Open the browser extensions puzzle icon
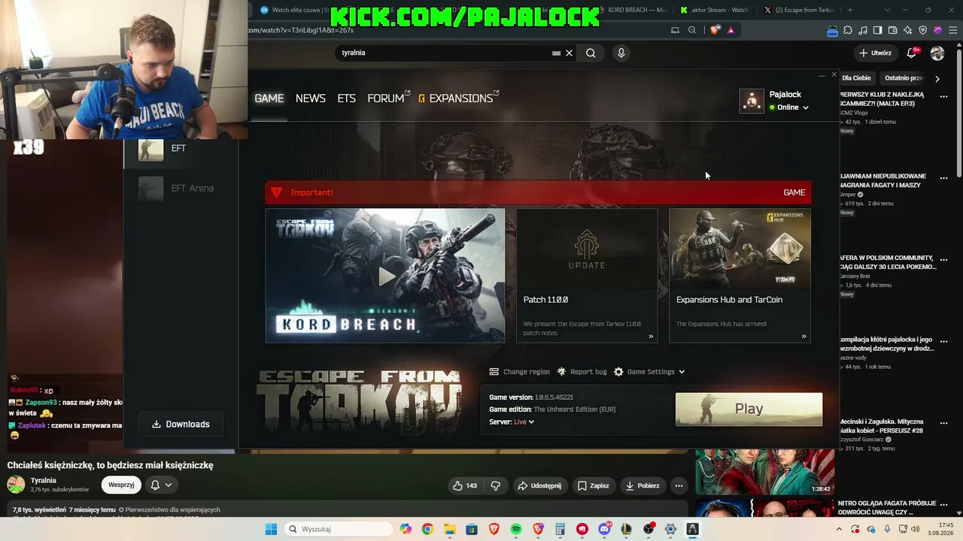Viewport: 963px width, 541px height. pos(848,30)
